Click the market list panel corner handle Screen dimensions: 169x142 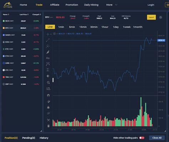pyautogui.click(x=41, y=131)
